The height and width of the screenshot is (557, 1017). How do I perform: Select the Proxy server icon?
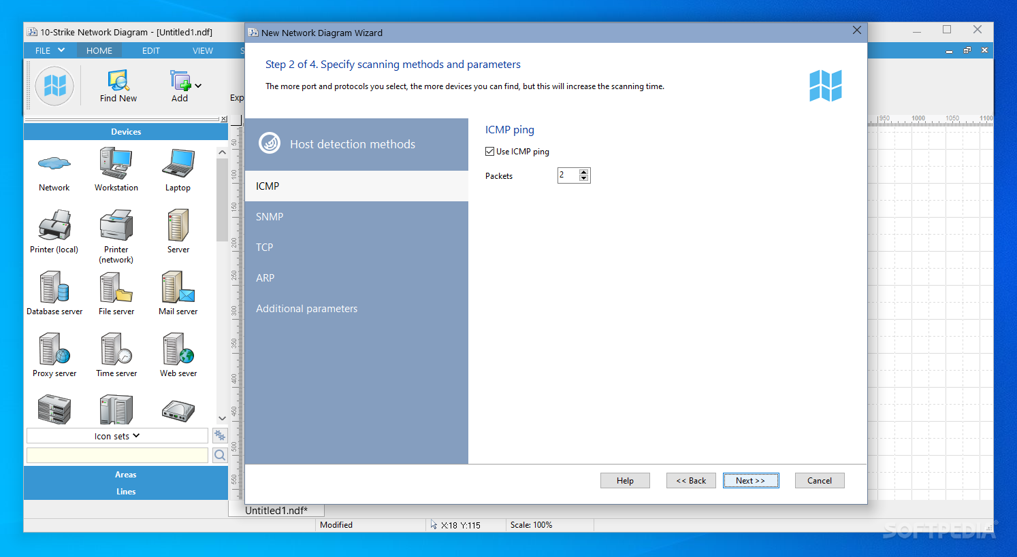(x=54, y=349)
